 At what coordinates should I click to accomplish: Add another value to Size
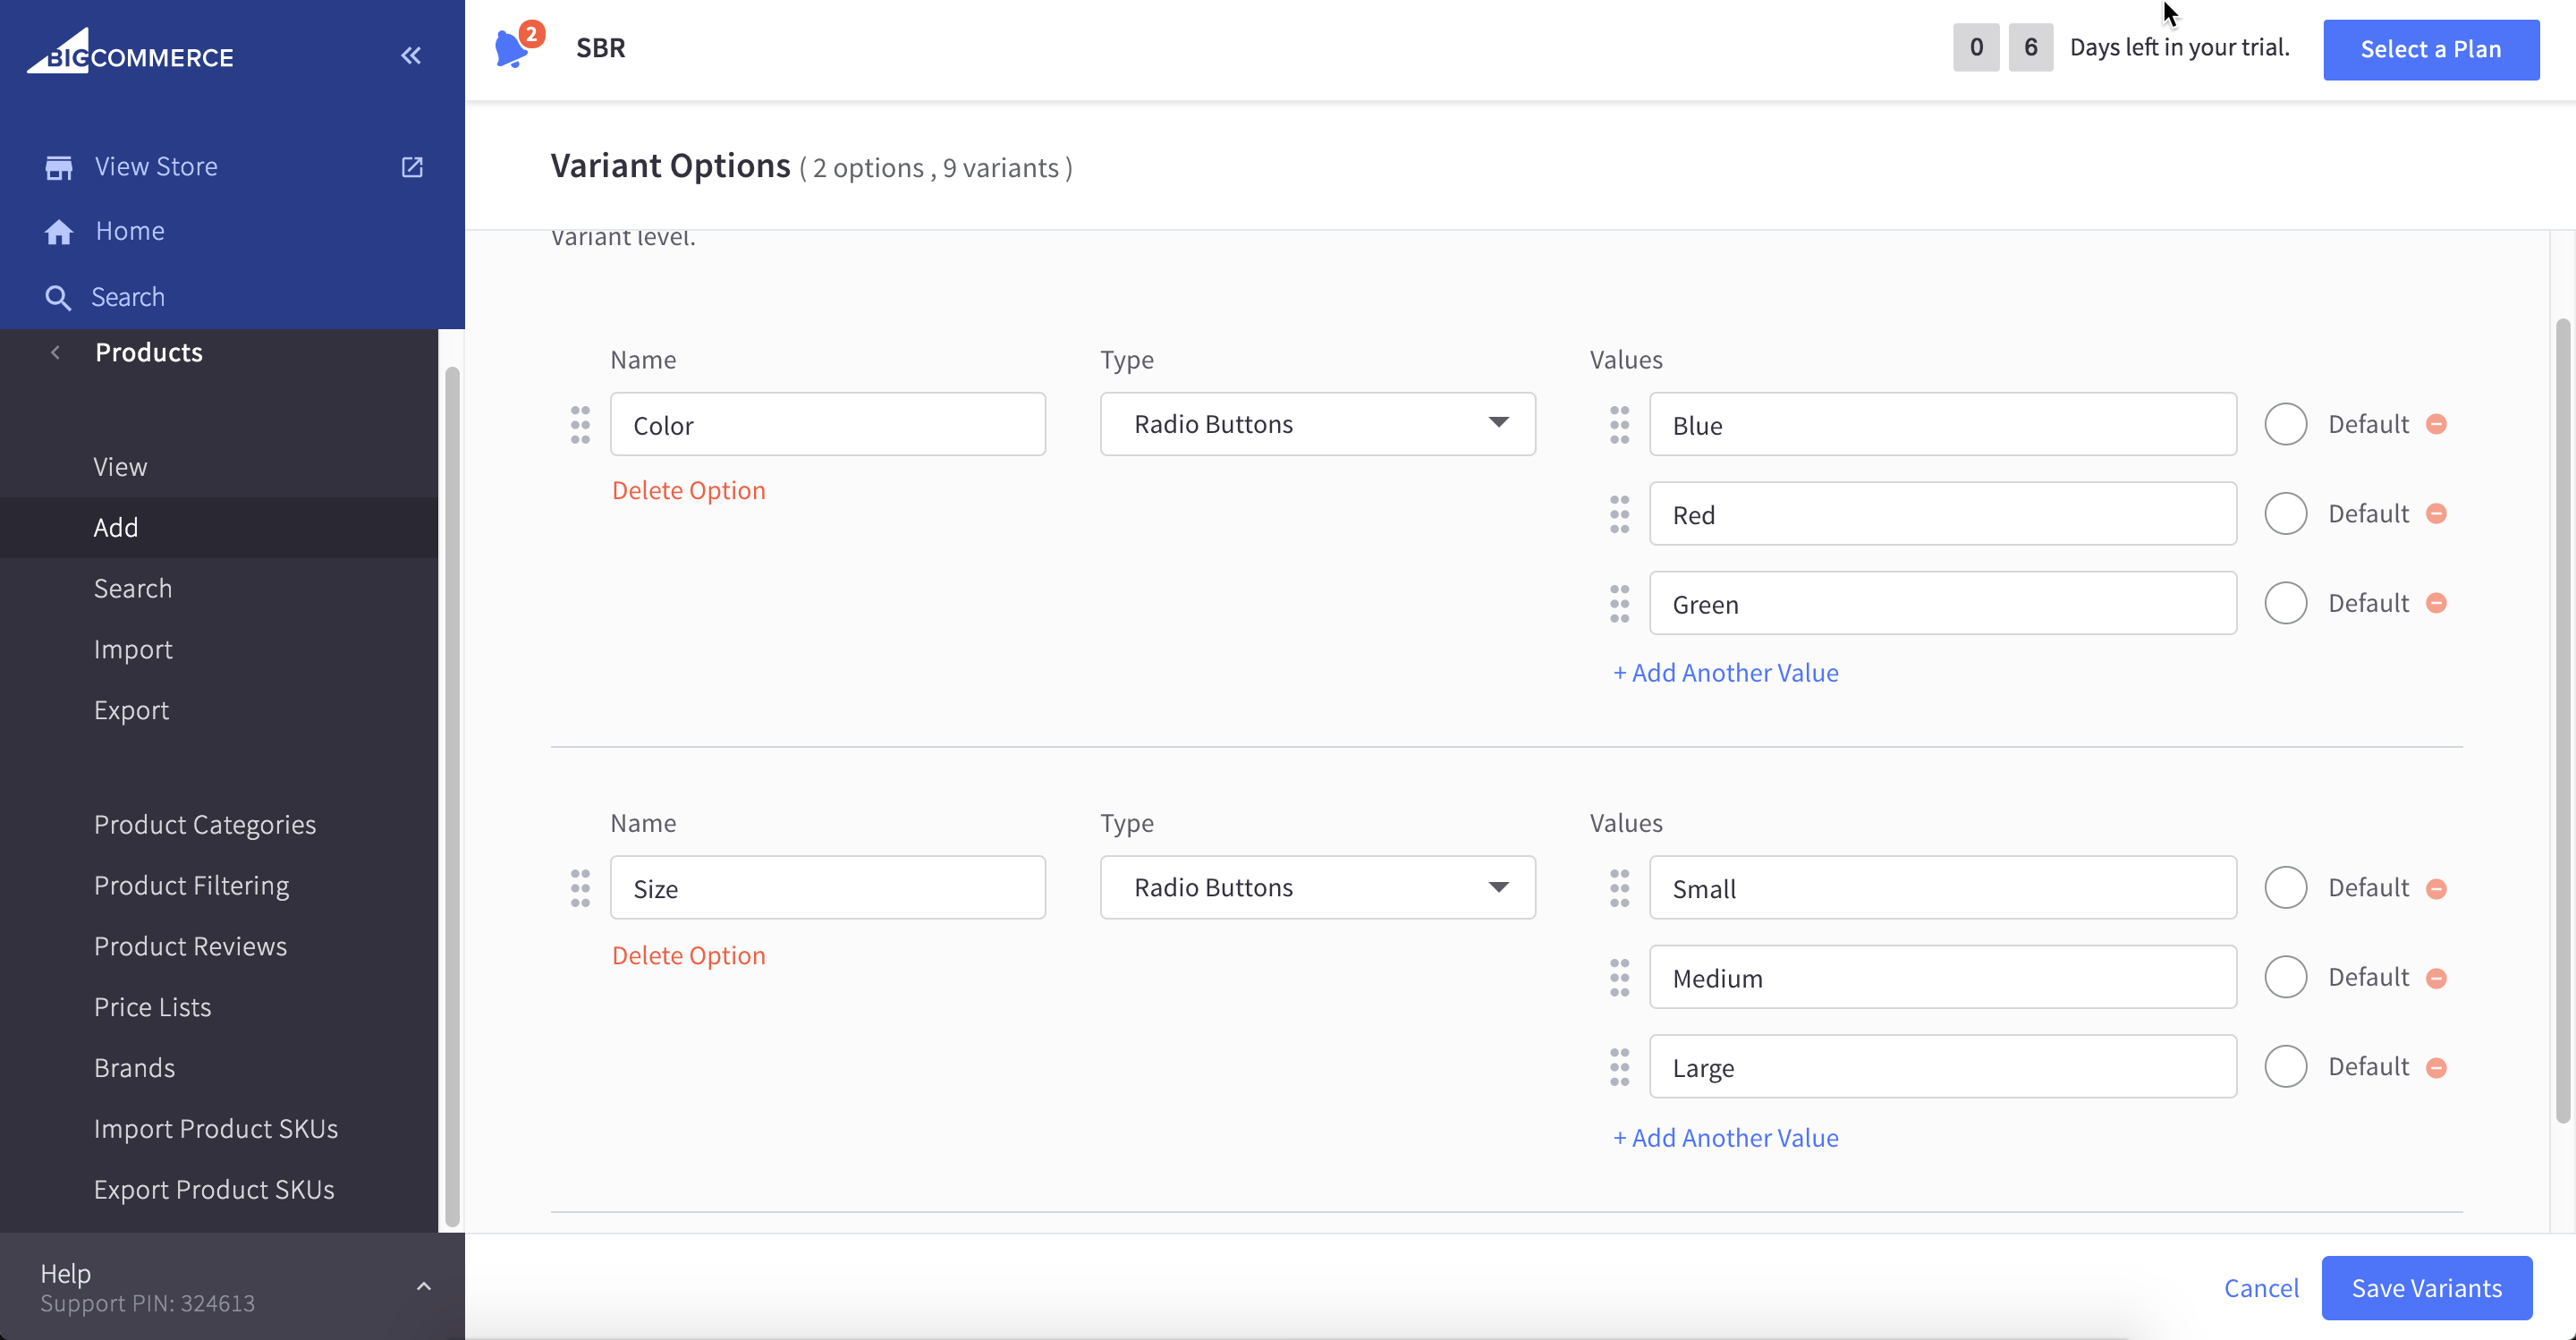[x=1726, y=1138]
